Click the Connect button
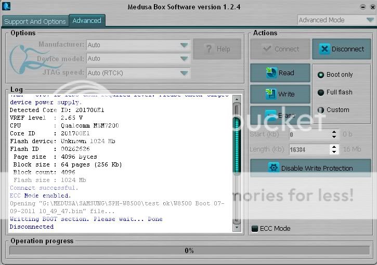Screen dimensions: 377x265 point(280,49)
